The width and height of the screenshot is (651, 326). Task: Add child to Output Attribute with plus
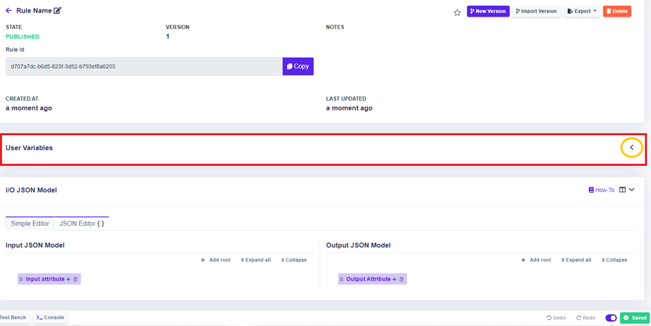coord(394,279)
